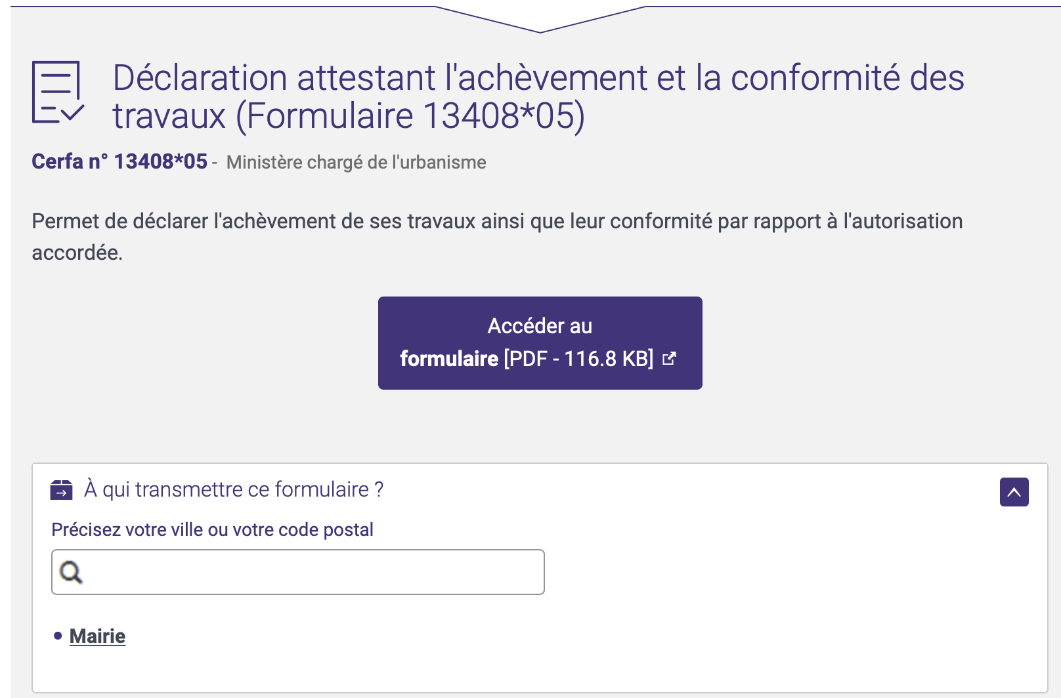
Task: Click the bold 'formulaire' word in the purple button
Action: tap(449, 359)
